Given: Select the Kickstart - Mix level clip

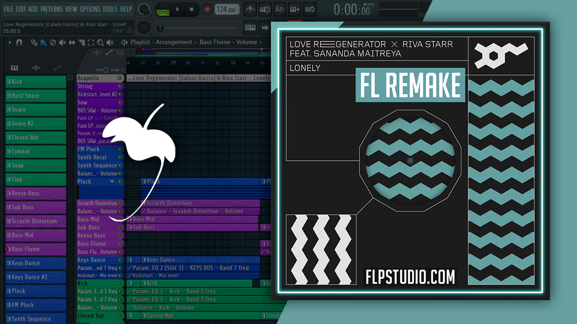Looking at the screenshot, I should click(x=193, y=275).
